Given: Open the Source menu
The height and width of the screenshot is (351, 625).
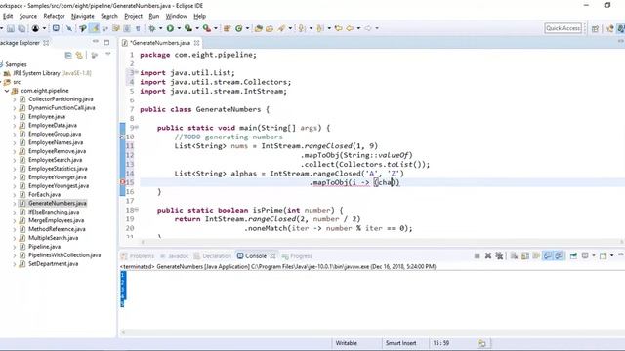Looking at the screenshot, I should click(x=28, y=16).
